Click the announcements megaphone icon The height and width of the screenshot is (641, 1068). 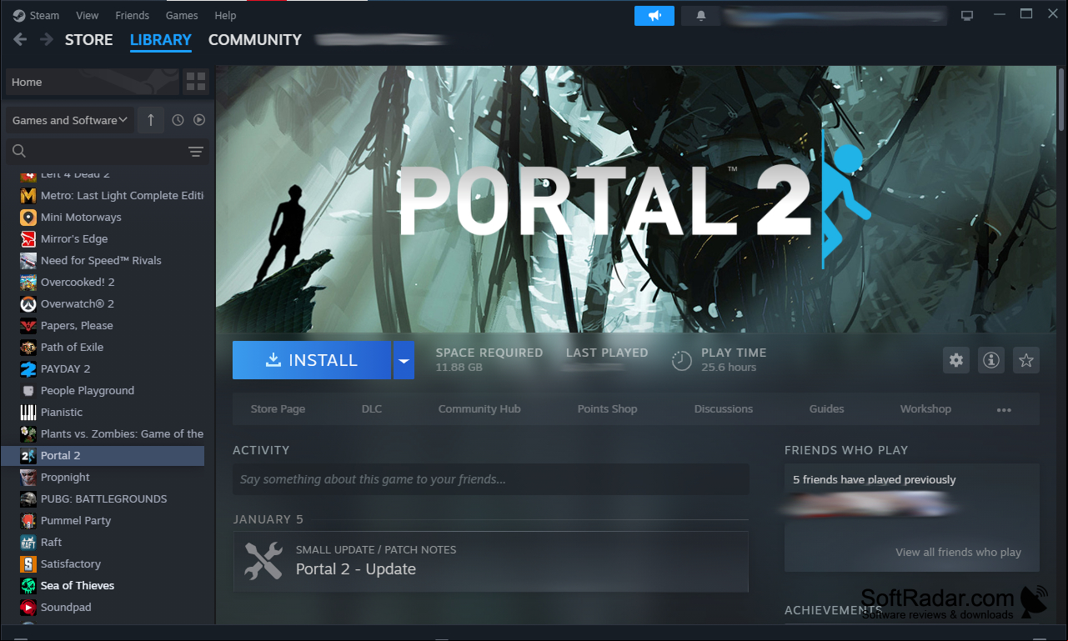(x=654, y=16)
